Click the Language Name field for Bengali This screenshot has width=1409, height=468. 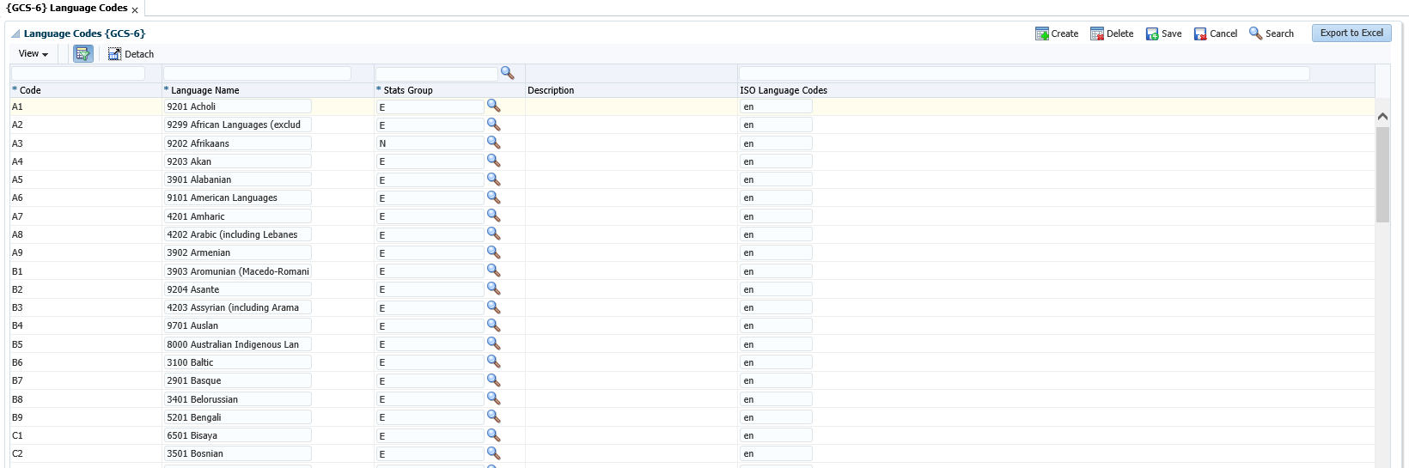point(237,417)
